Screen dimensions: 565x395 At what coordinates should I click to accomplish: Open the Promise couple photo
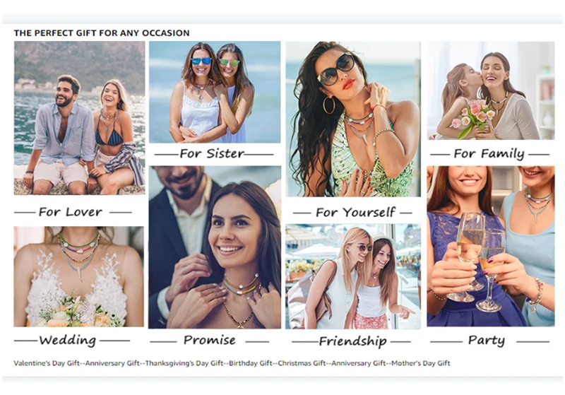[x=215, y=247]
